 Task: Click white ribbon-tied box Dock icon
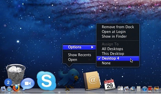(x=120, y=88)
